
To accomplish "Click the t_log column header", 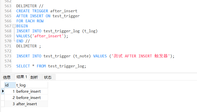I will 32,85.
